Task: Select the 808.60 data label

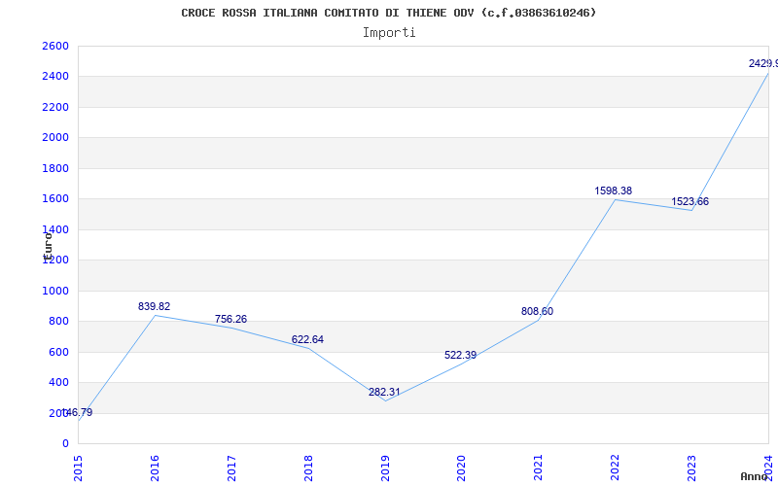Action: pos(538,311)
